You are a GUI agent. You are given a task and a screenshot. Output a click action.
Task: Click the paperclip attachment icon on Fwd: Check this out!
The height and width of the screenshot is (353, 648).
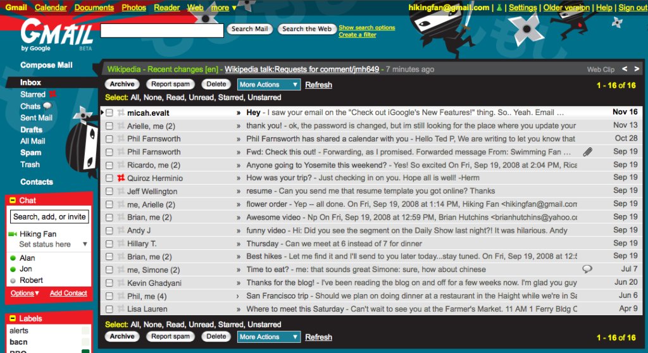tap(587, 152)
